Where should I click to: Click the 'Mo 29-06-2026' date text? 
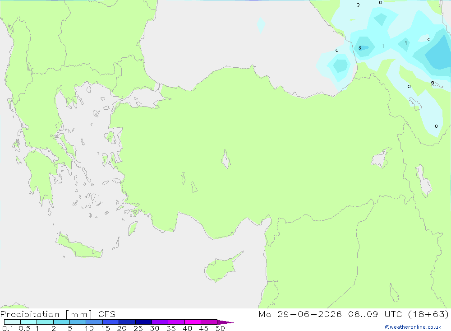point(300,314)
